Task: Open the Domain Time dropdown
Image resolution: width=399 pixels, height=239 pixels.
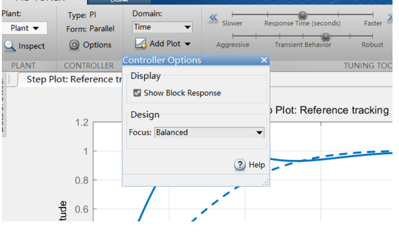Action: (x=162, y=27)
